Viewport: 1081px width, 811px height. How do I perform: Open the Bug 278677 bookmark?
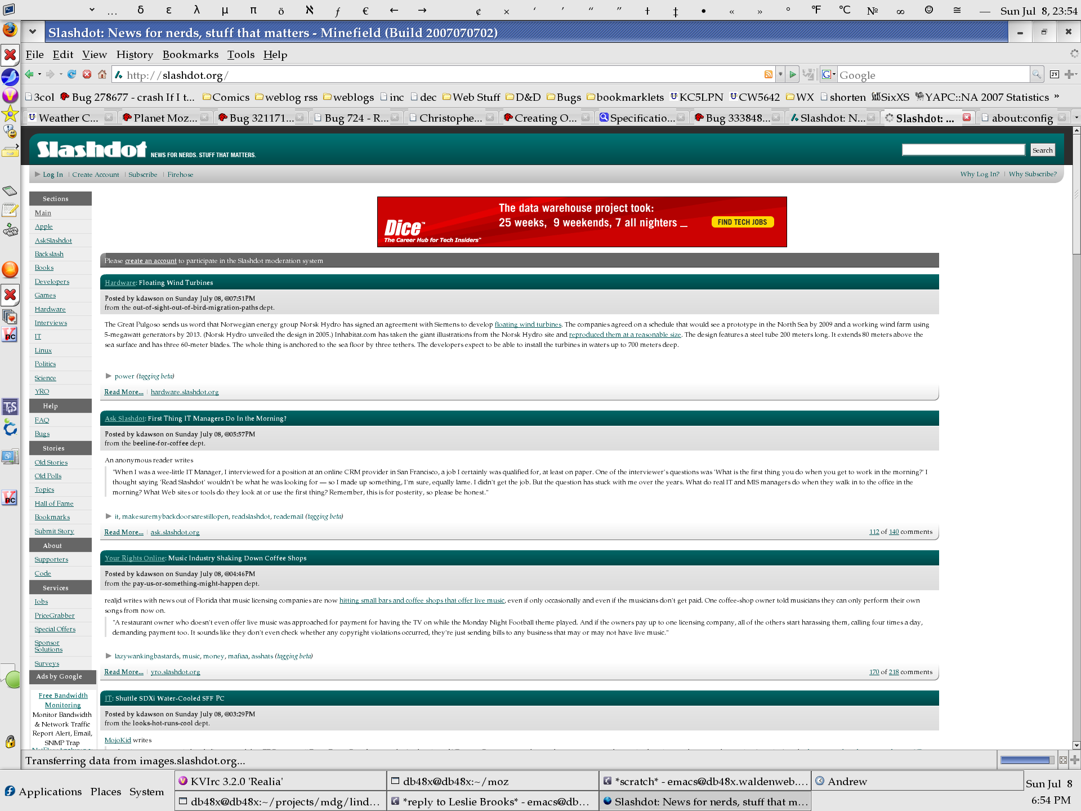click(127, 97)
